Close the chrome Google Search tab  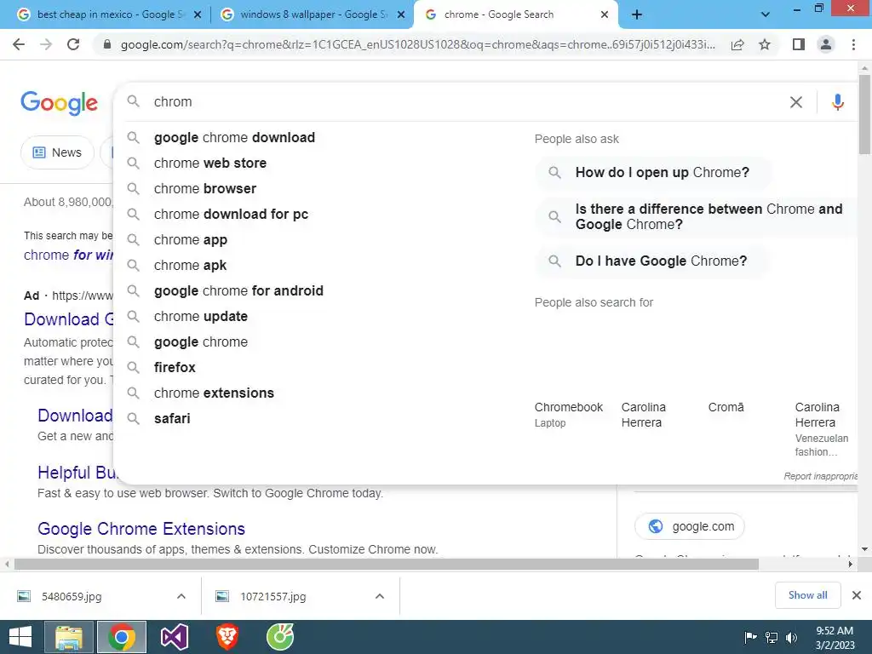tap(605, 15)
